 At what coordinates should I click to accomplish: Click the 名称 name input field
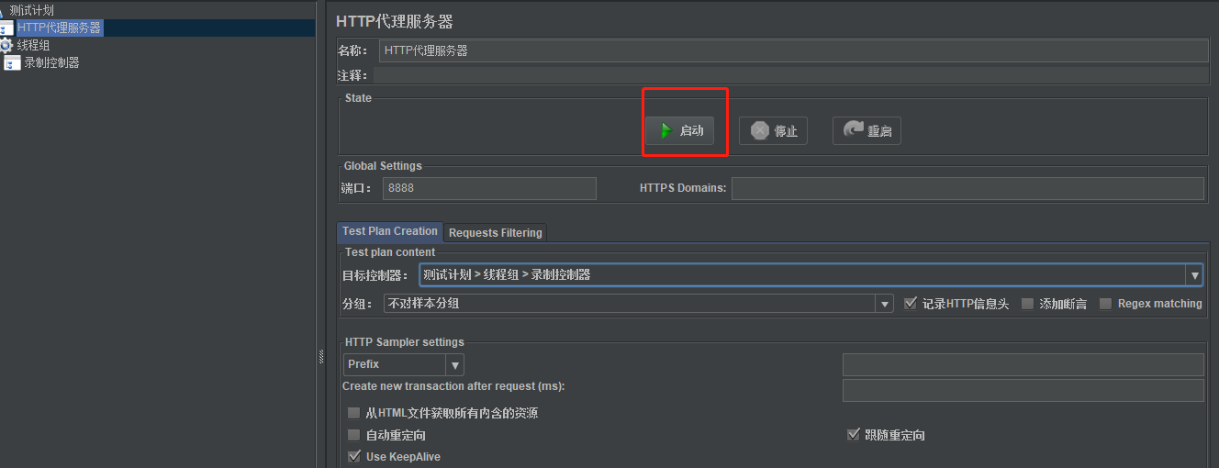coord(793,50)
